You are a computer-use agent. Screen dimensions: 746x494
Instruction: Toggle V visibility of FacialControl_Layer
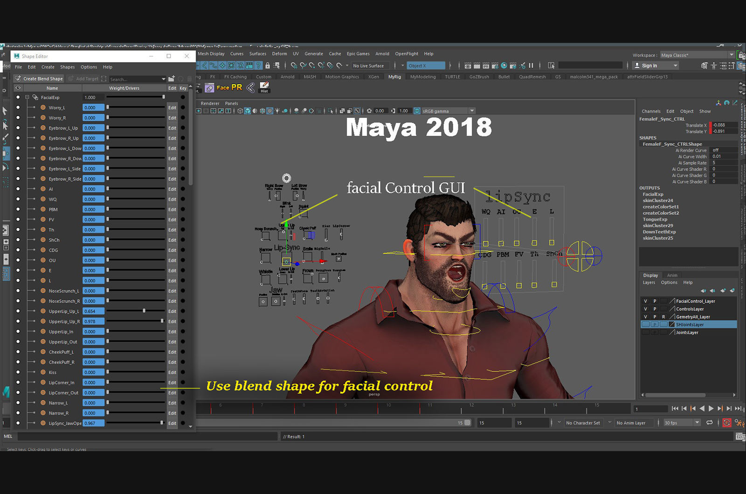pyautogui.click(x=645, y=301)
